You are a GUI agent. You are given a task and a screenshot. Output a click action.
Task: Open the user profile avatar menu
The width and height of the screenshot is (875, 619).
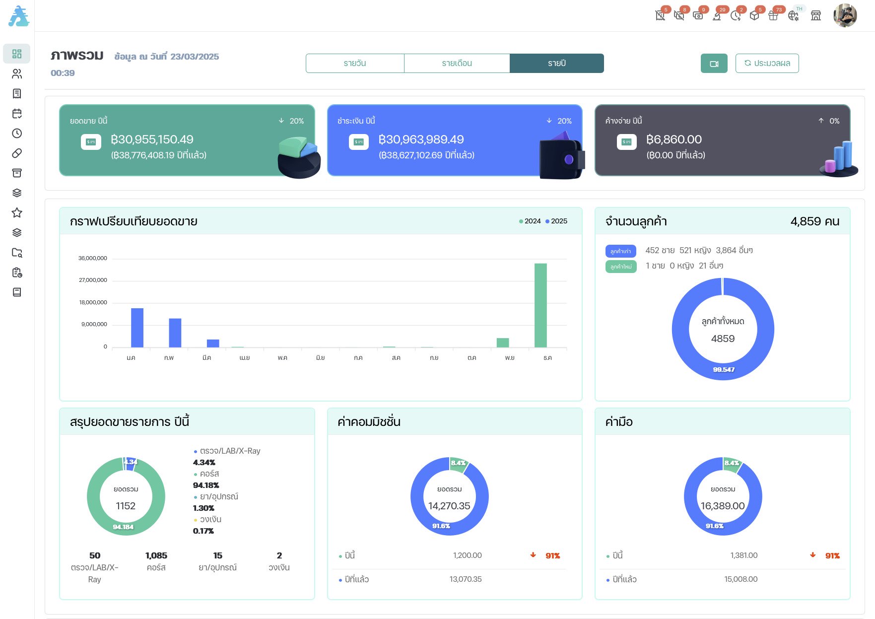point(845,16)
